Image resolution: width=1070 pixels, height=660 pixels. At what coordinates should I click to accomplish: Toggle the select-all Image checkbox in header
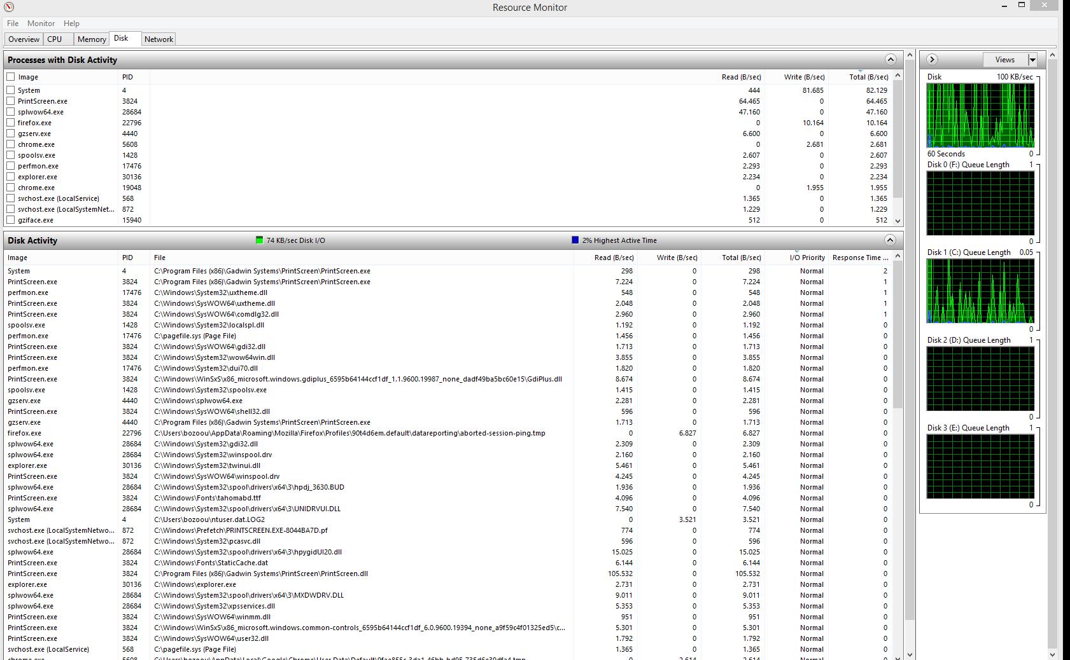tap(11, 77)
